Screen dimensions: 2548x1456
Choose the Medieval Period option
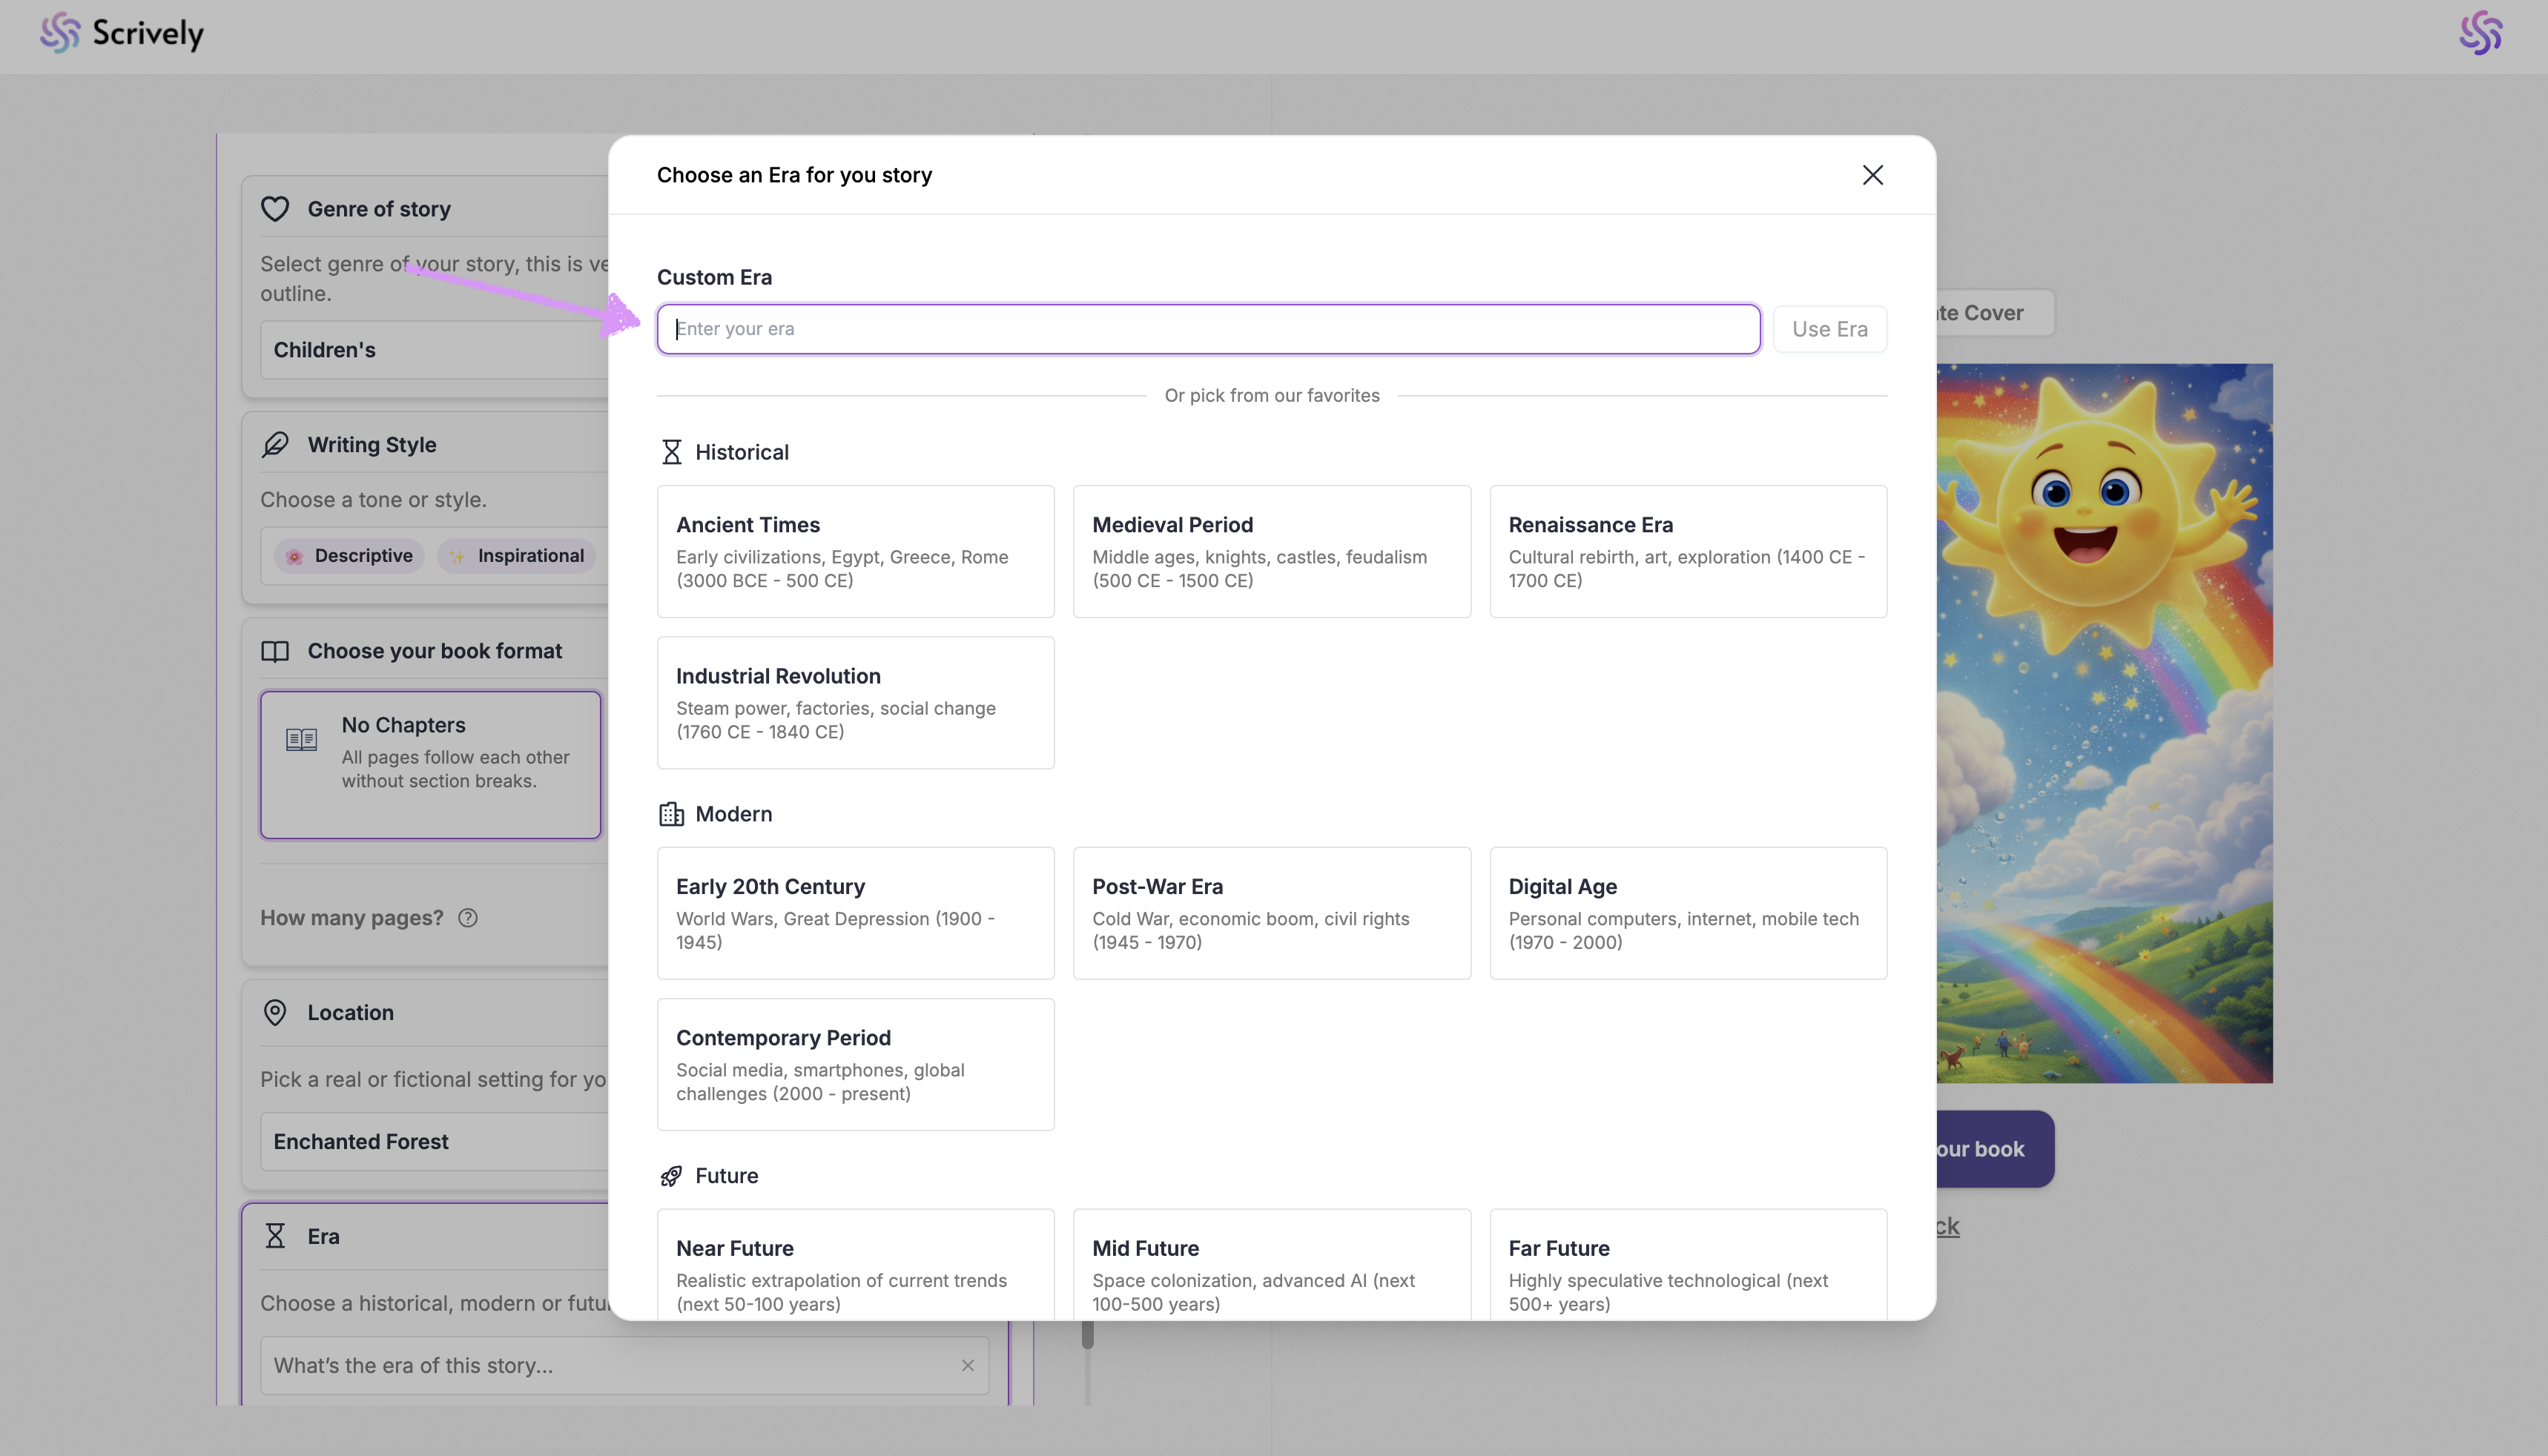point(1271,551)
